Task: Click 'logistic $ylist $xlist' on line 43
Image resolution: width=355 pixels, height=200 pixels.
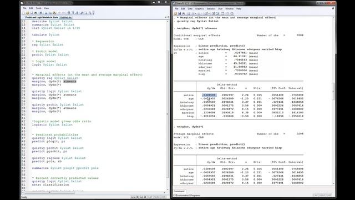Action: (52, 124)
